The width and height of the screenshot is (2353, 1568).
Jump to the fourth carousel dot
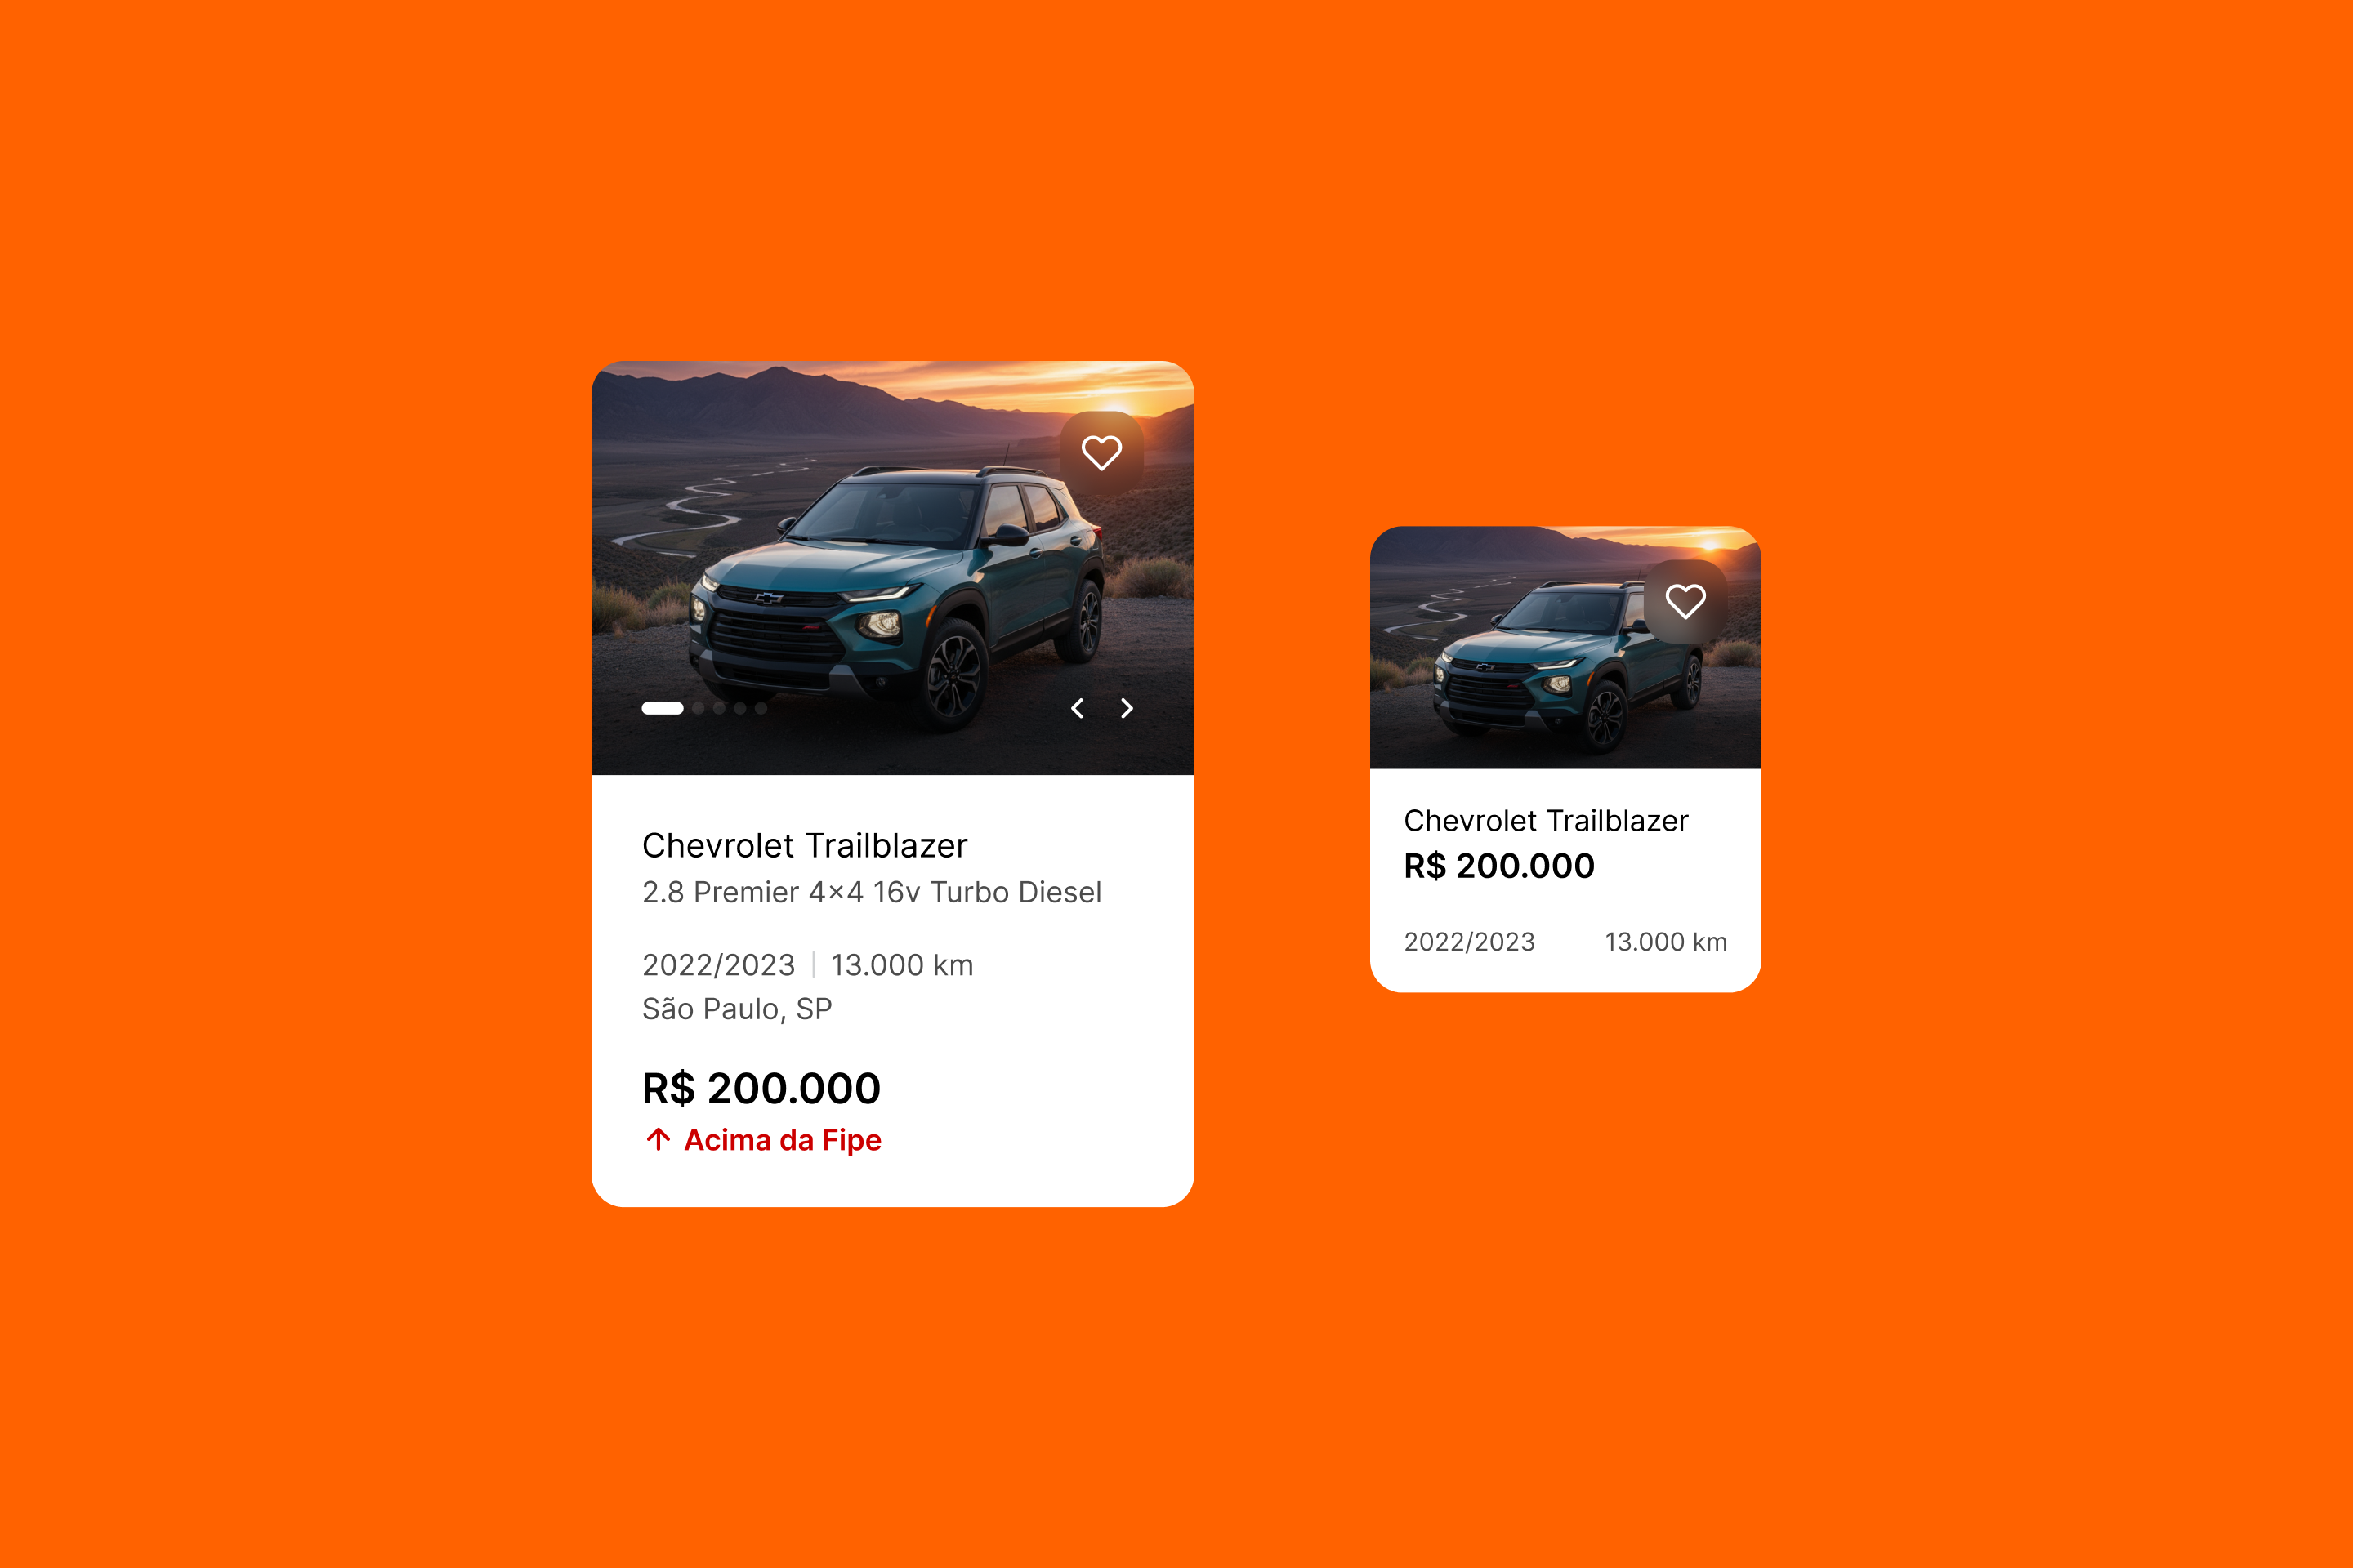[x=740, y=708]
